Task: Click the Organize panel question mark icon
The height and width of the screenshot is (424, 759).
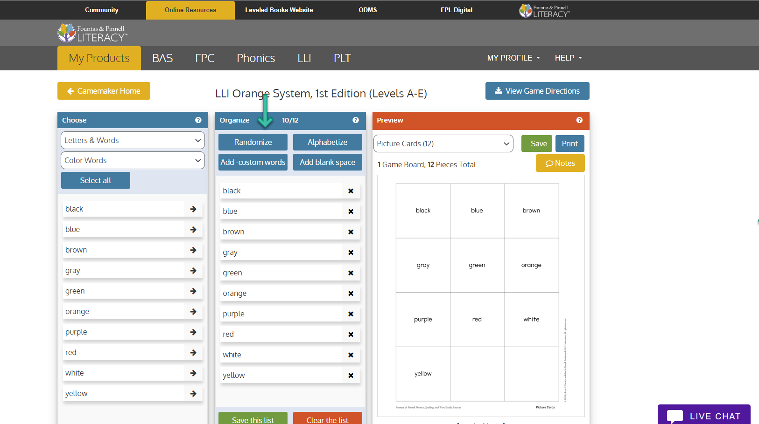Action: pos(355,120)
